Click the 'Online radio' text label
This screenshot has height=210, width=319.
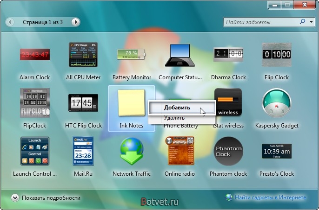pos(179,174)
